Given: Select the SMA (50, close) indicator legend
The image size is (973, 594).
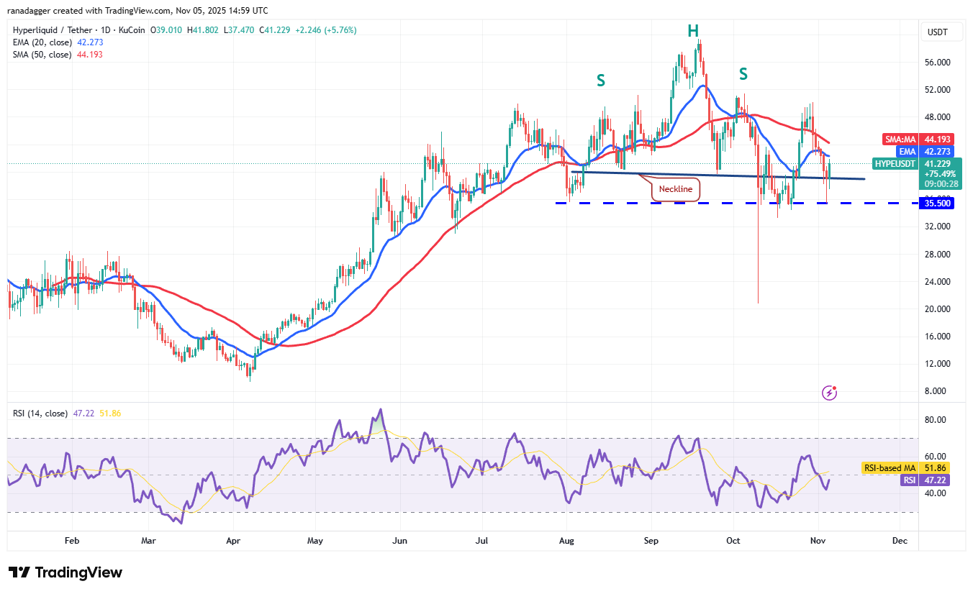Looking at the screenshot, I should pyautogui.click(x=58, y=55).
